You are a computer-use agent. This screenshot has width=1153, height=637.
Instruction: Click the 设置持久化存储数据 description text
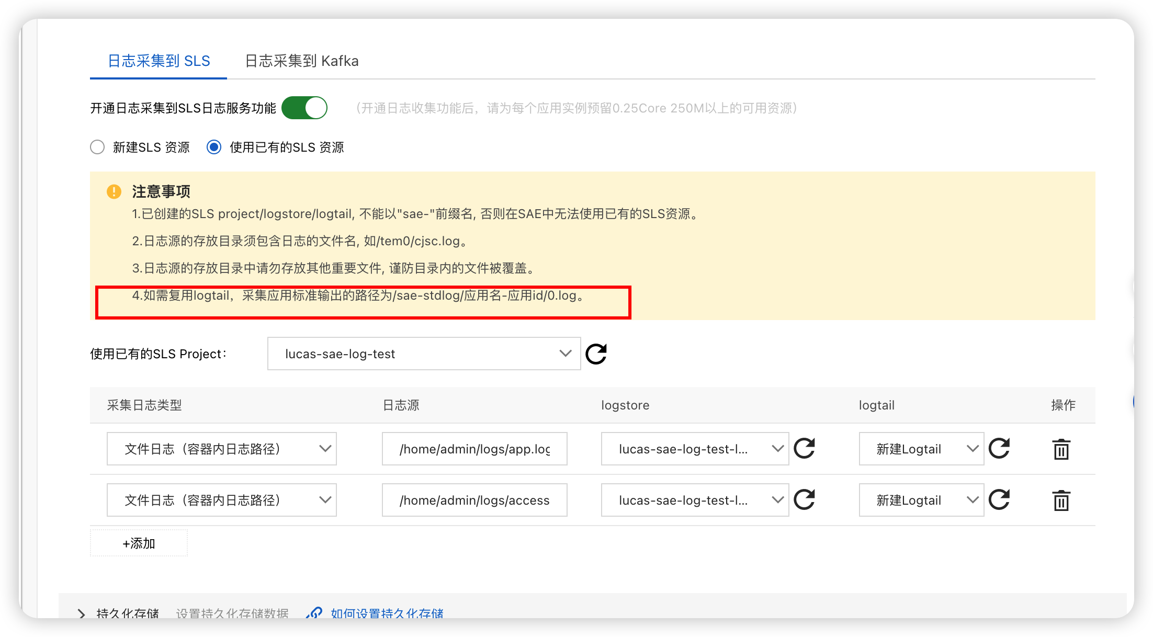pyautogui.click(x=232, y=613)
